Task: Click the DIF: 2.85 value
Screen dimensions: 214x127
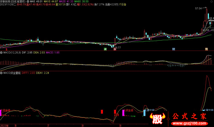Action: (x=27, y=53)
